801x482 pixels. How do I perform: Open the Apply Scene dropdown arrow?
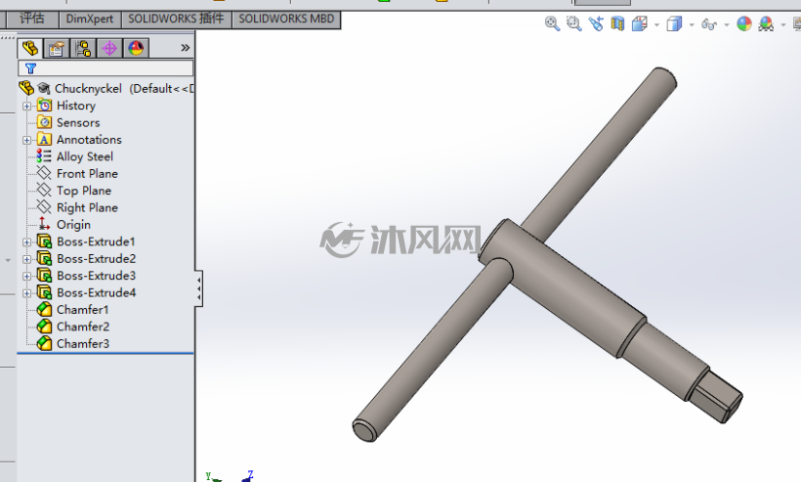point(783,24)
